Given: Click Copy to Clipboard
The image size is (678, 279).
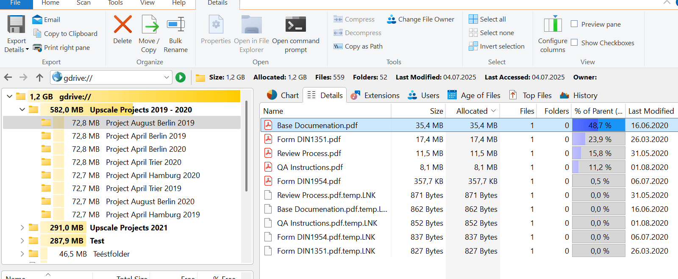Looking at the screenshot, I should 65,34.
